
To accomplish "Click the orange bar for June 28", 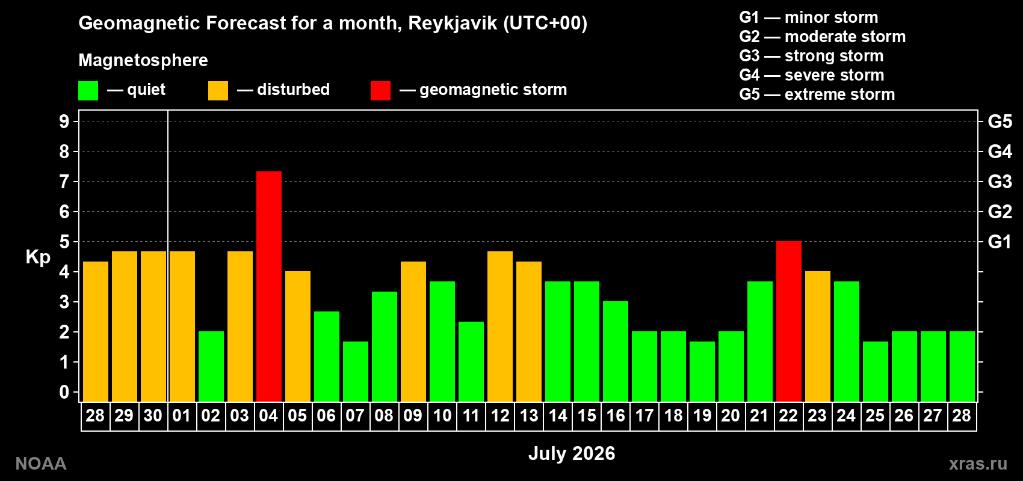I will 96,331.
